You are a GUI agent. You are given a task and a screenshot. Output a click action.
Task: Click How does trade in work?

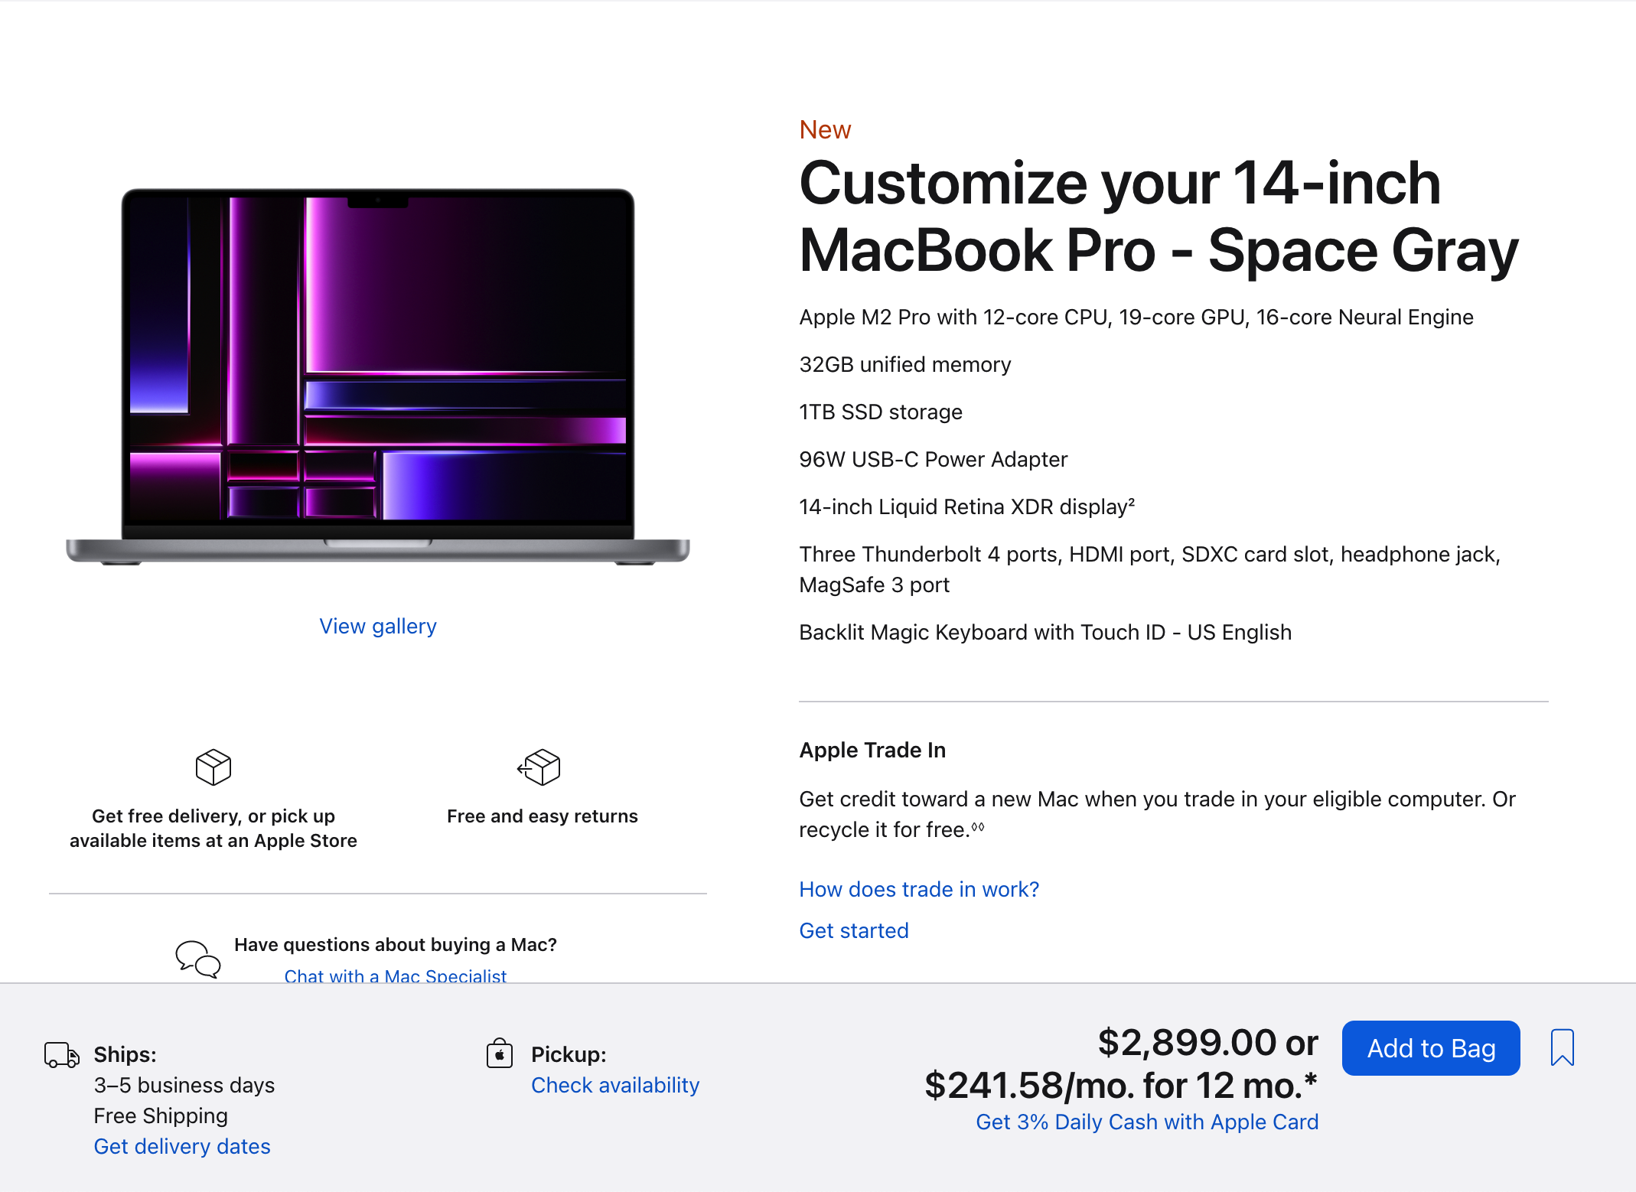coord(919,889)
